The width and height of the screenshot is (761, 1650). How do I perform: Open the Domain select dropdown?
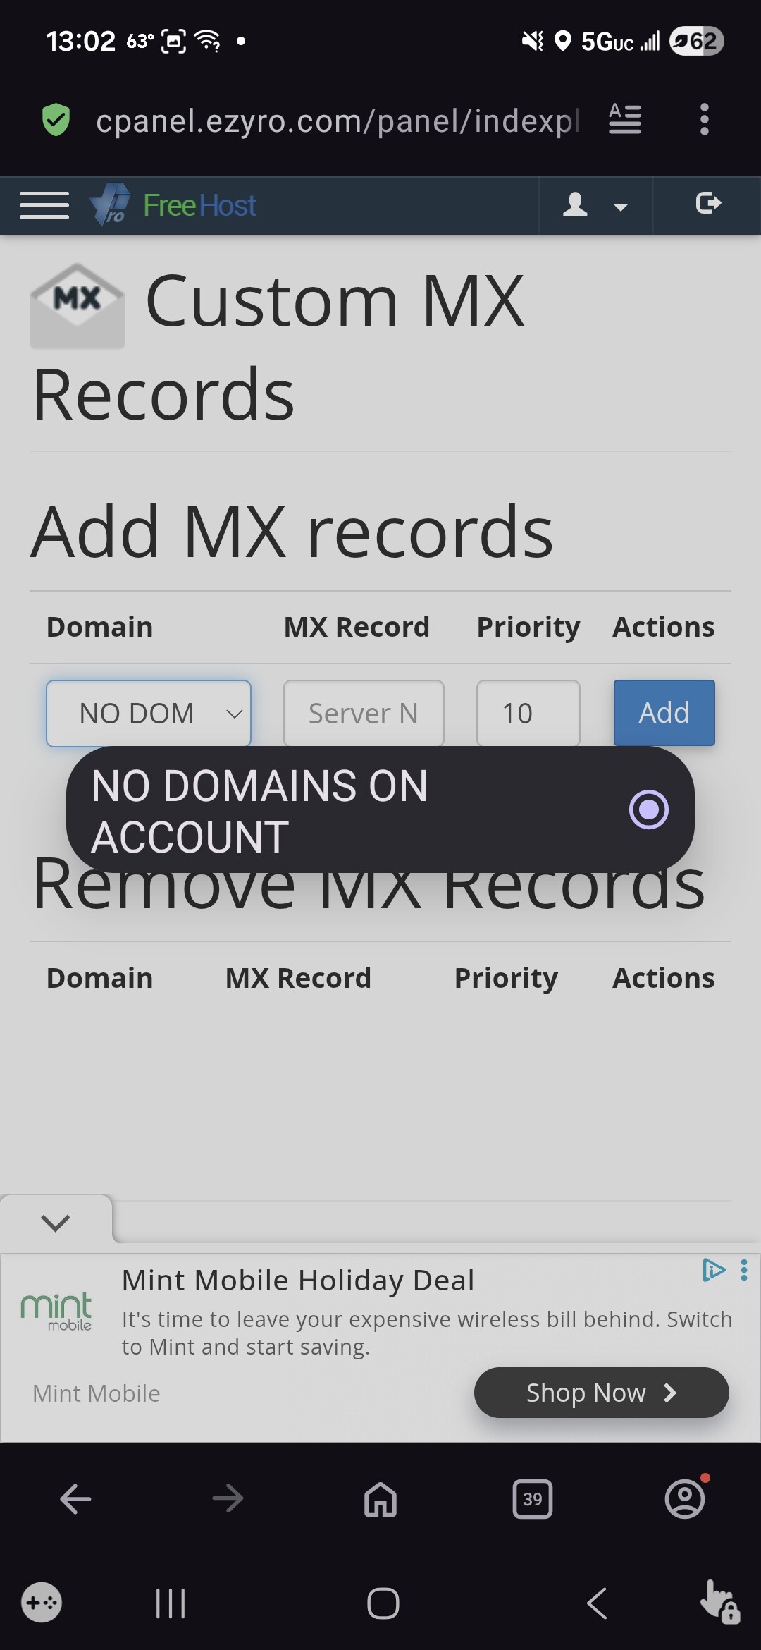click(x=149, y=713)
